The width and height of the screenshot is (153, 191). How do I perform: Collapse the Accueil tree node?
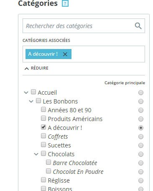[26, 93]
